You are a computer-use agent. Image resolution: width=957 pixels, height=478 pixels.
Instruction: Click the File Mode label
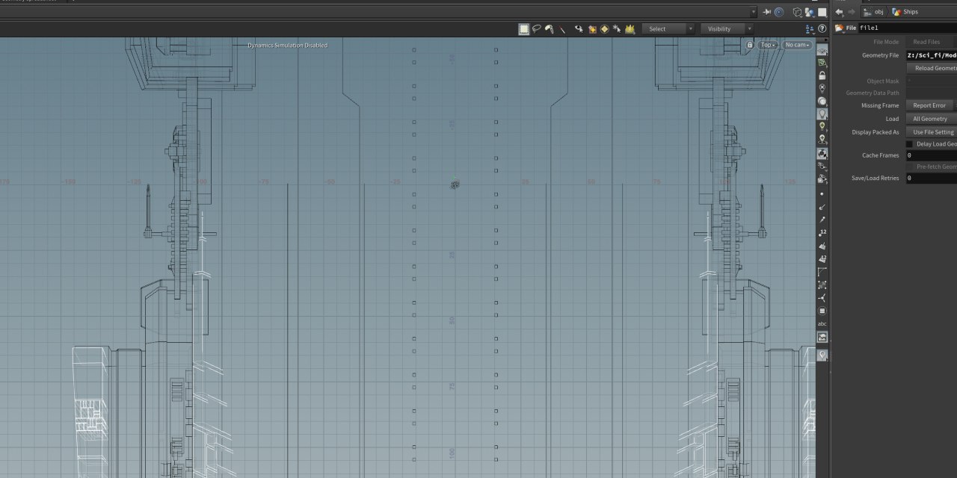coord(886,42)
